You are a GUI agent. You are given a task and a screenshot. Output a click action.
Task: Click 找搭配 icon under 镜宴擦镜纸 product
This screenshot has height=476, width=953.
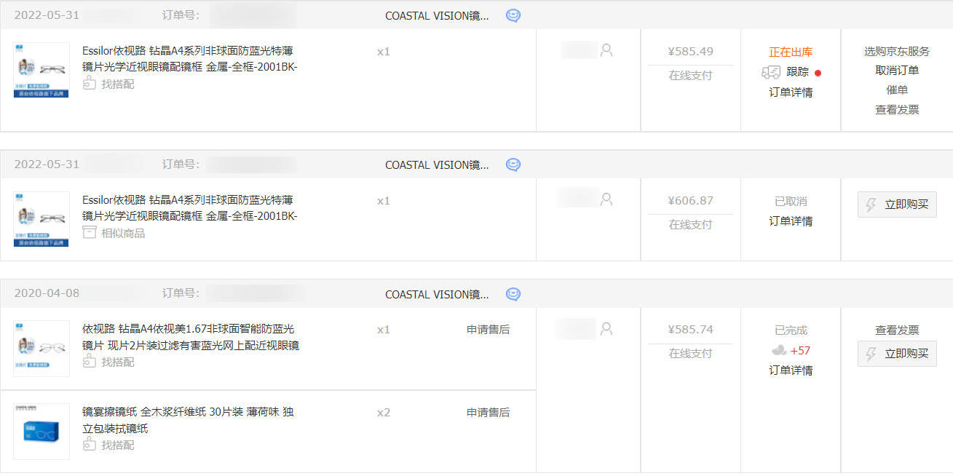(x=90, y=445)
